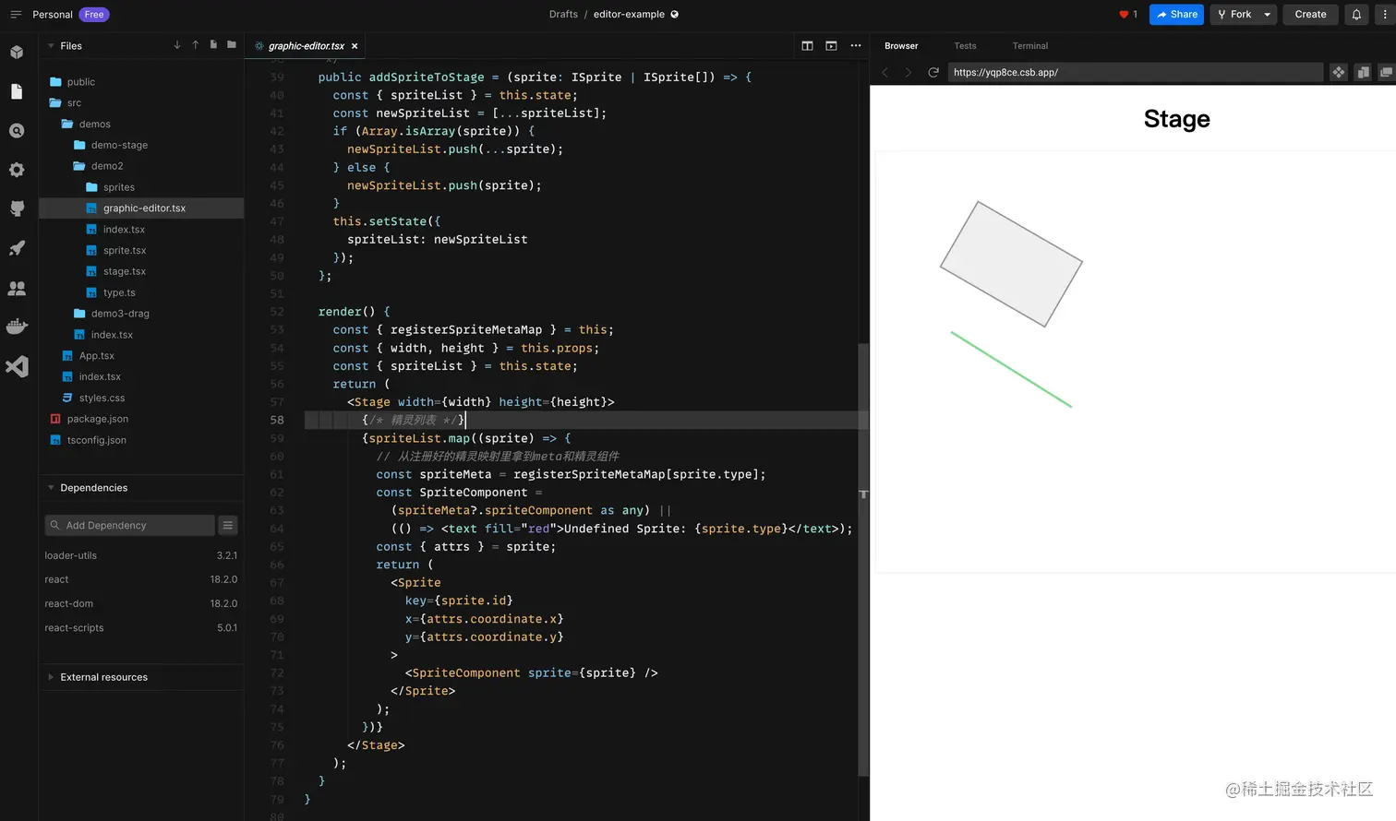Collapse the src folder
The width and height of the screenshot is (1396, 821).
click(x=141, y=102)
